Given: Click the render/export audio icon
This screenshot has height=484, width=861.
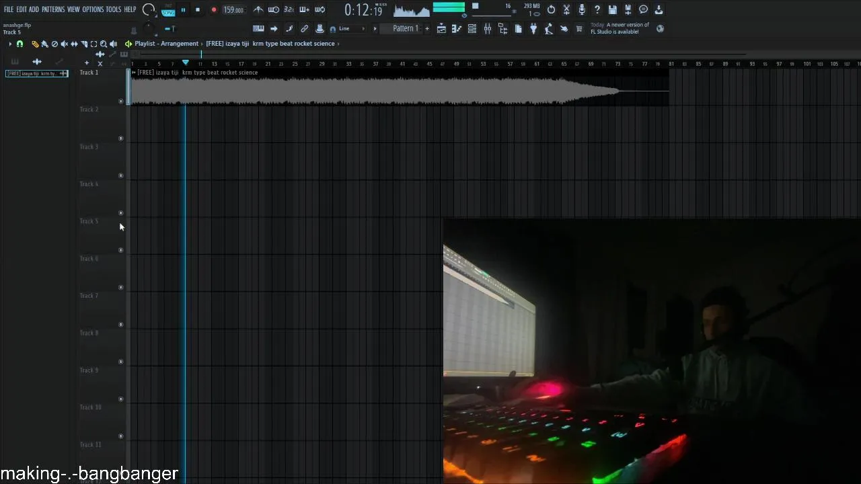Looking at the screenshot, I should [628, 9].
